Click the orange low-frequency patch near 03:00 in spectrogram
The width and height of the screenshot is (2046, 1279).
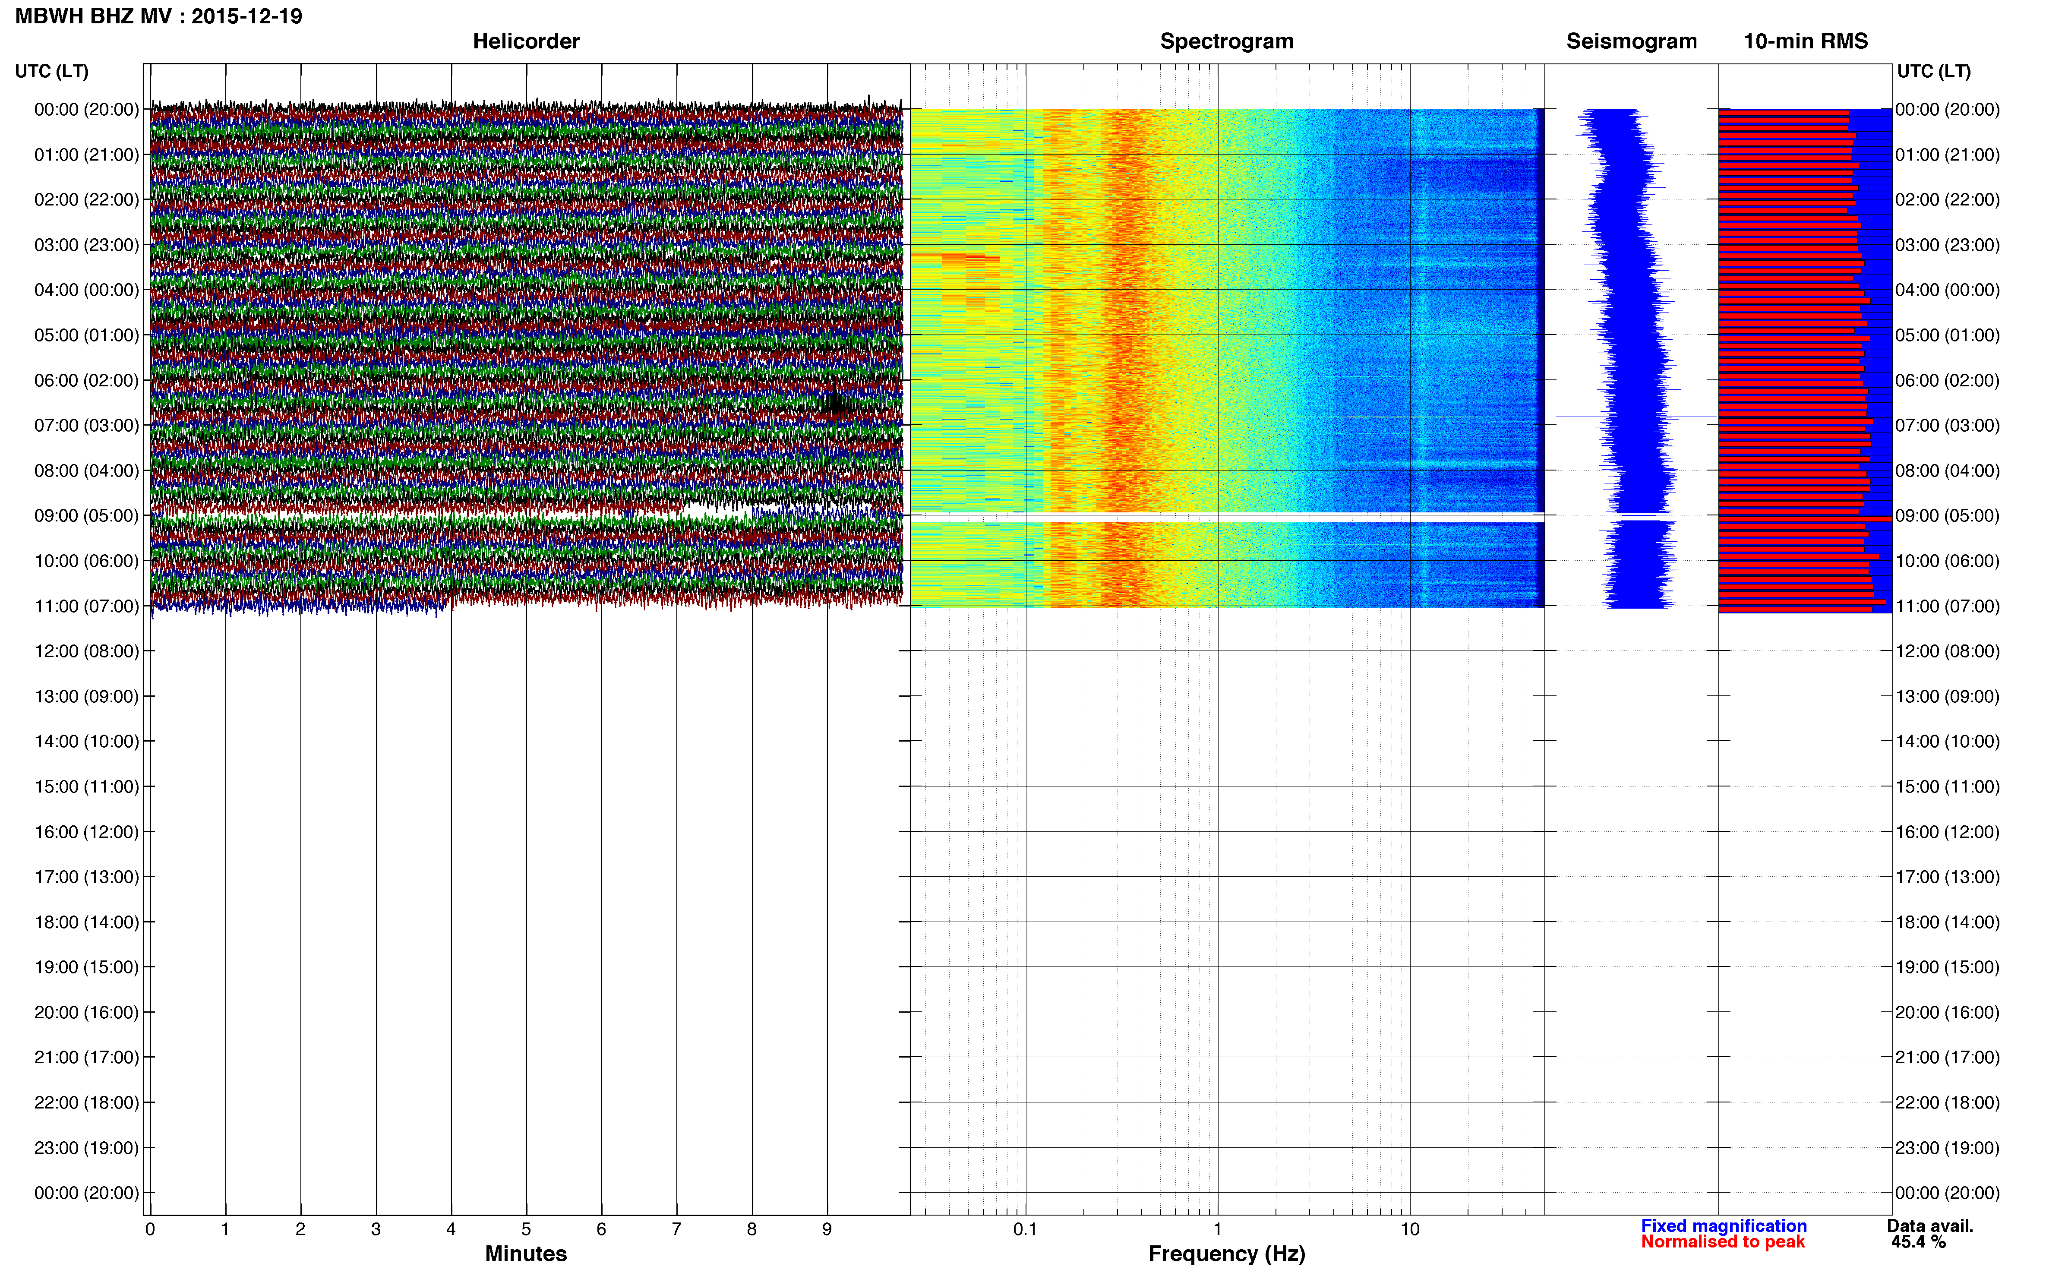tap(970, 260)
